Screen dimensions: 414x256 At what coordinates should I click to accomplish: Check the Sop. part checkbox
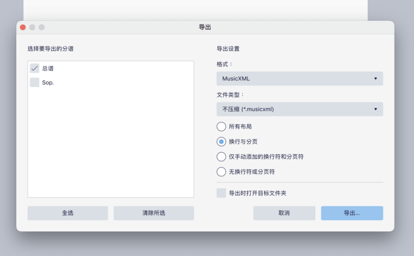click(x=35, y=82)
